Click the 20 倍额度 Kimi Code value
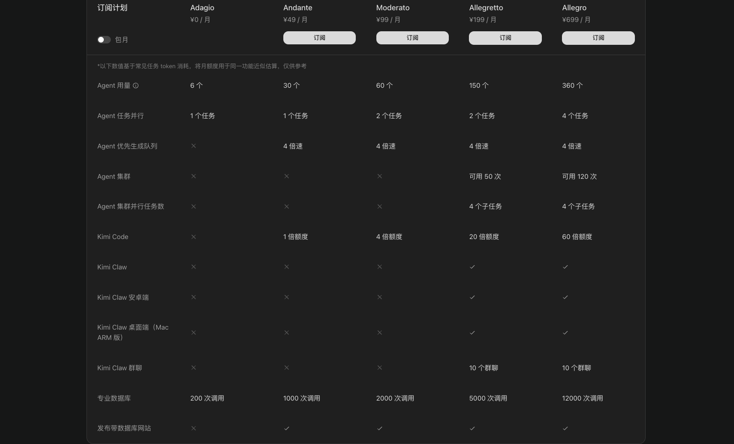Image resolution: width=734 pixels, height=444 pixels. coord(484,237)
